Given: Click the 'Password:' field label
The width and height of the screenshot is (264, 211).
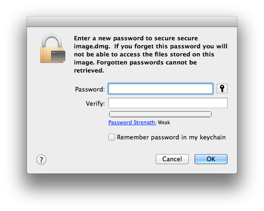Looking at the screenshot, I should [x=90, y=89].
